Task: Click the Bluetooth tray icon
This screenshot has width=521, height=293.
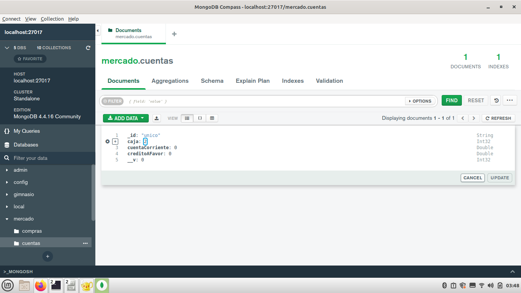Action: (444, 285)
